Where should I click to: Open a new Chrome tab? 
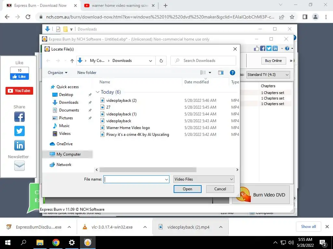166,6
